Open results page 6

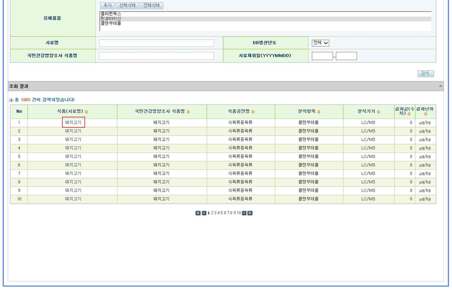pyautogui.click(x=225, y=213)
